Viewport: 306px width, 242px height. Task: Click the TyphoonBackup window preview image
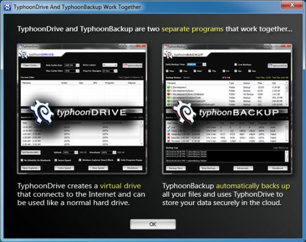227,109
